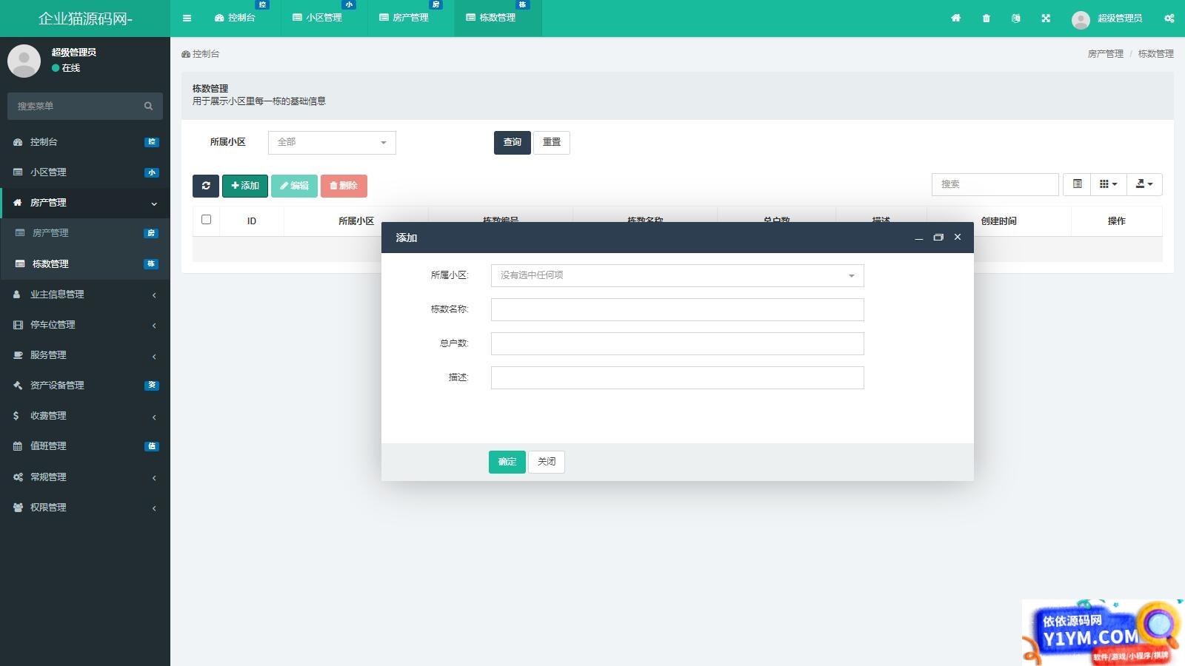Confirm with the 确定 button

[507, 462]
